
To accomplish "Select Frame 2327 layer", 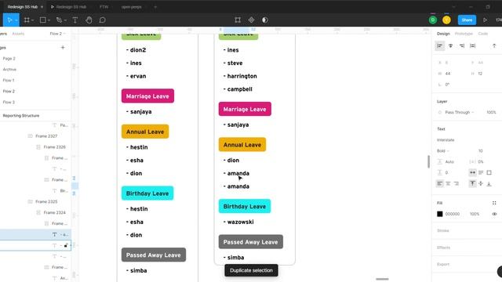I will 46,136.
